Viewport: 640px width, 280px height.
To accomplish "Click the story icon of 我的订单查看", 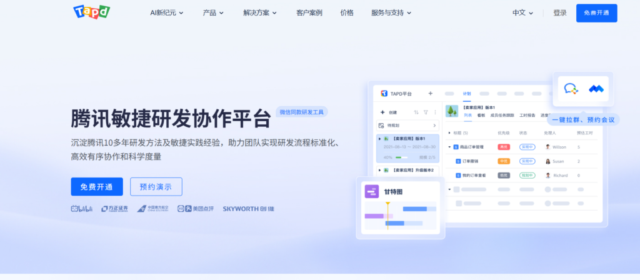I will (x=458, y=176).
